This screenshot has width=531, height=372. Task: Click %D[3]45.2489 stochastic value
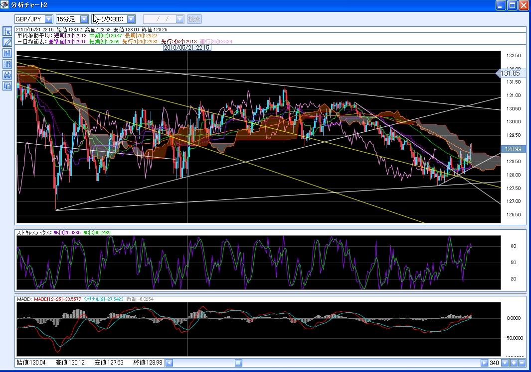(x=97, y=232)
